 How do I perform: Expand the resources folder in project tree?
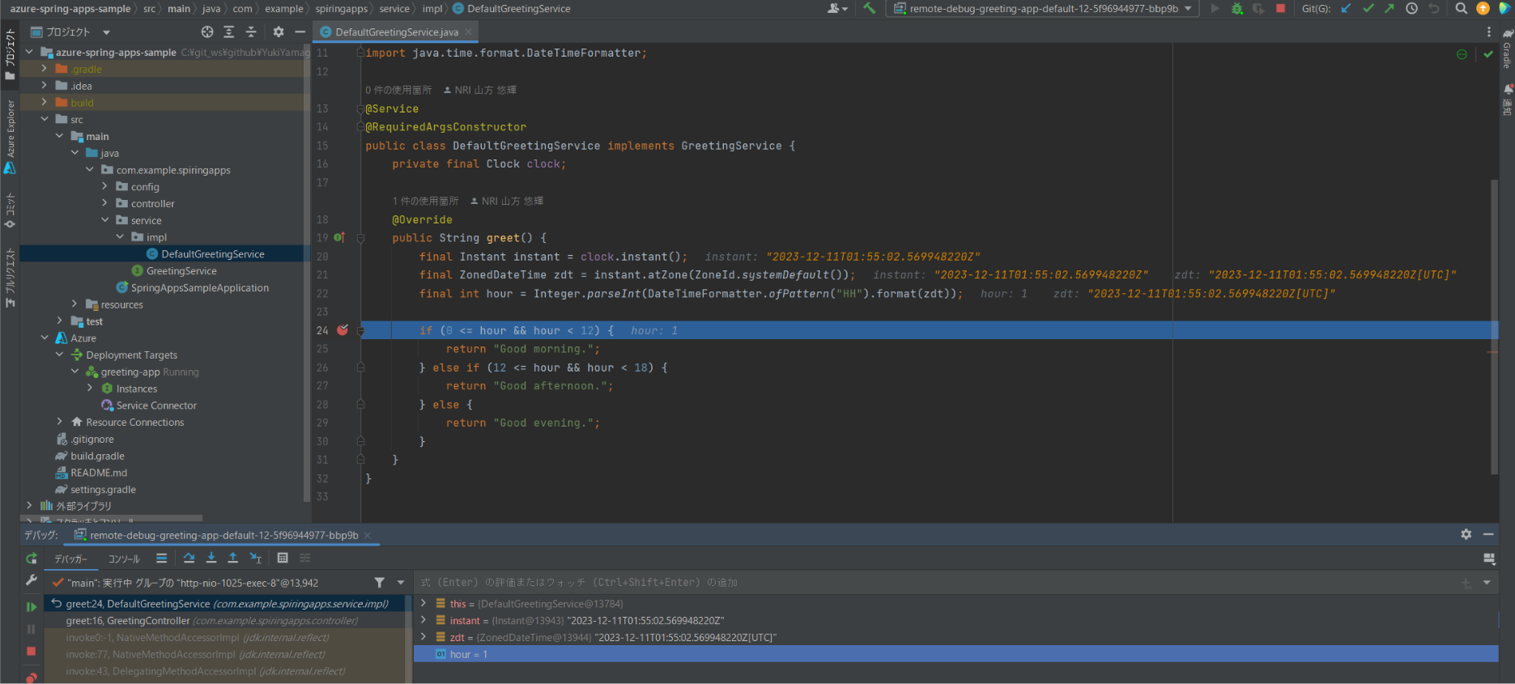tap(74, 304)
